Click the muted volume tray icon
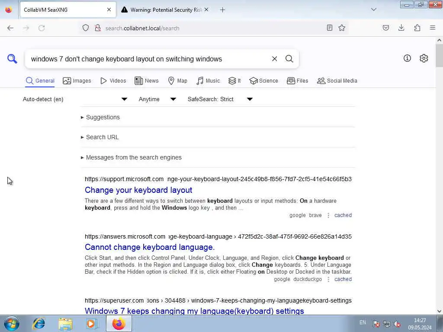 397,324
